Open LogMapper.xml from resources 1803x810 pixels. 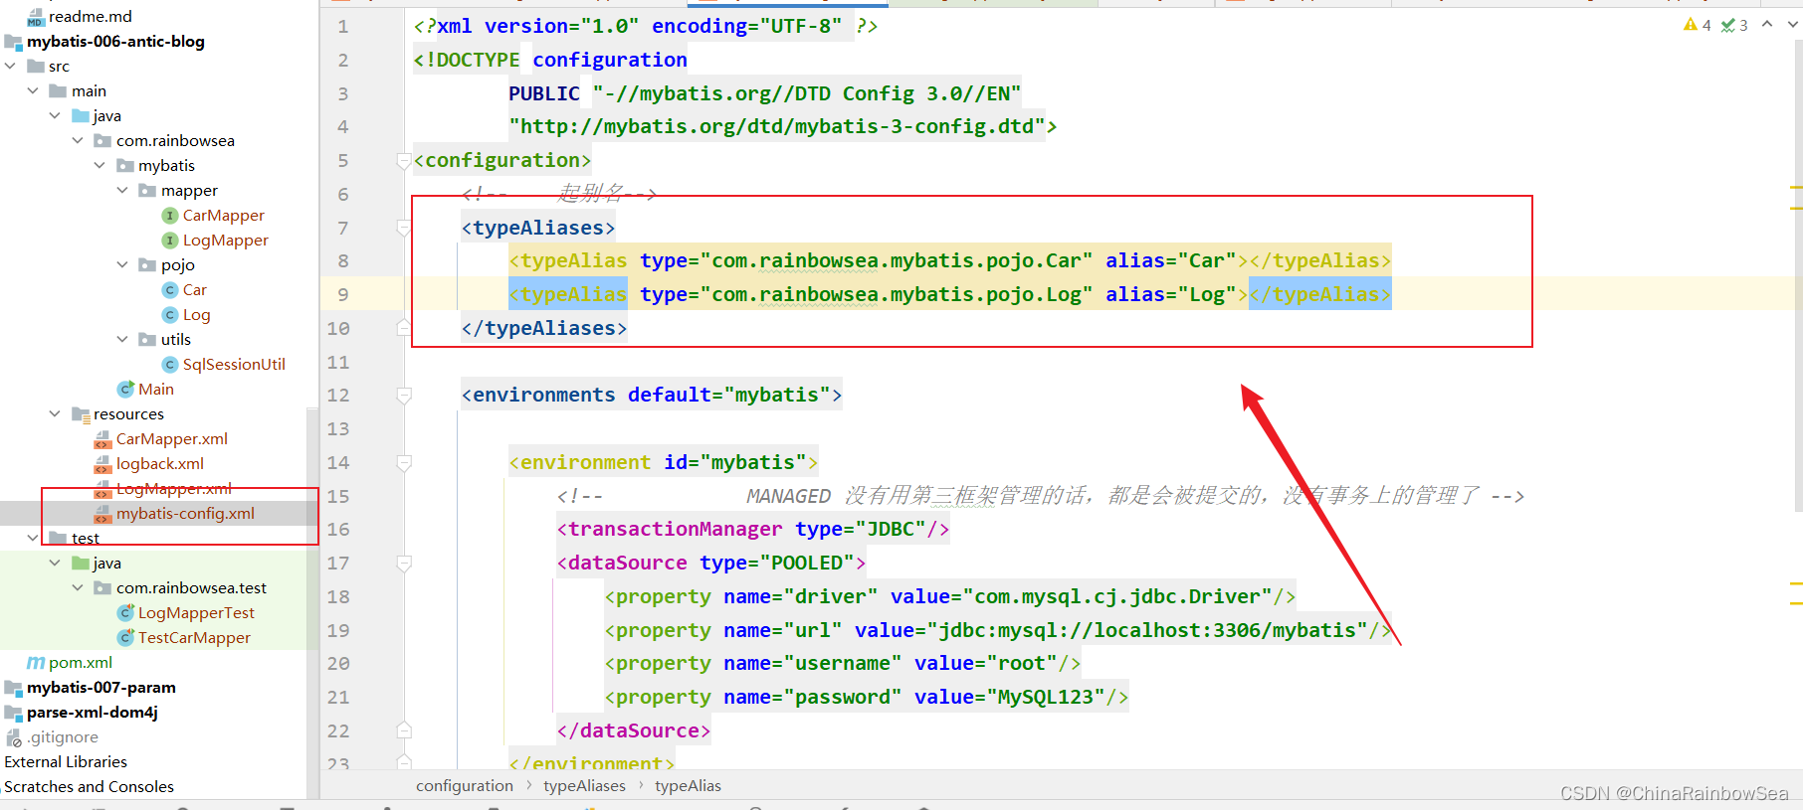click(x=173, y=489)
